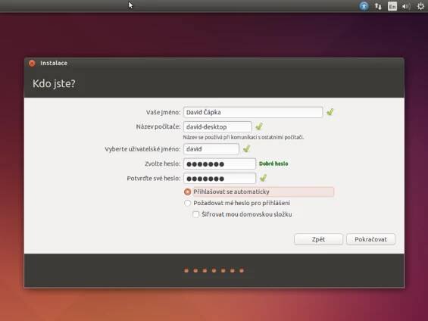This screenshot has width=428, height=321.
Task: Click the Kdo jste? heading
Action: [x=54, y=83]
